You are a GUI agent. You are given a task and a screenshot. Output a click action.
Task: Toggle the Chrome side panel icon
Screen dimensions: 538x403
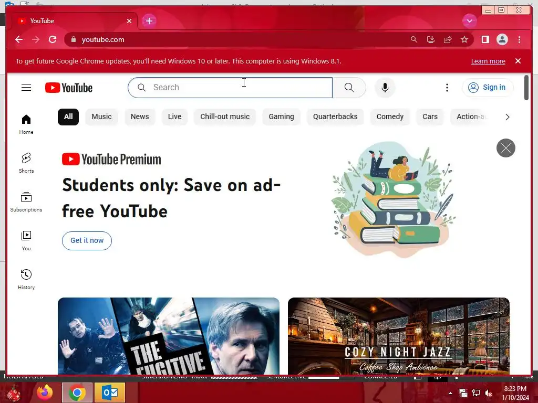coord(485,39)
